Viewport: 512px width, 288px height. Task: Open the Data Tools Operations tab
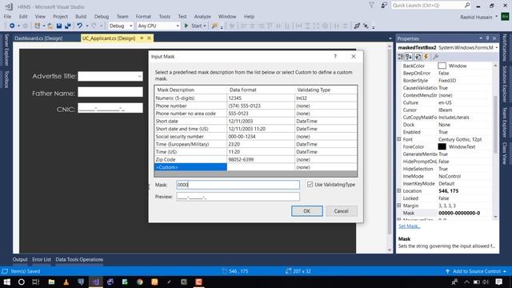tap(79, 259)
